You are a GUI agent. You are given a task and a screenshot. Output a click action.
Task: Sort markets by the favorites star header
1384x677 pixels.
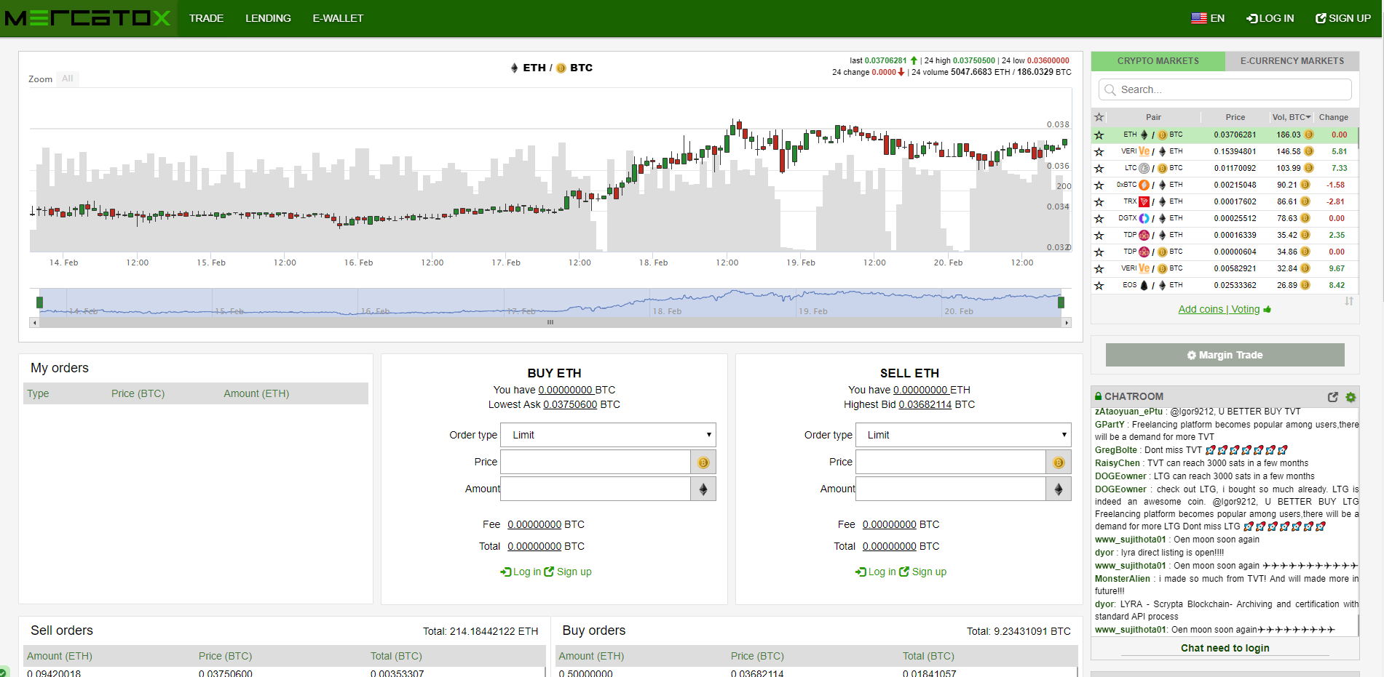[x=1099, y=117]
